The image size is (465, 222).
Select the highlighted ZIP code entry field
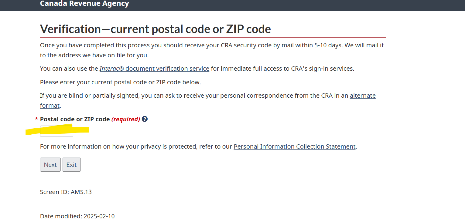pos(56,131)
